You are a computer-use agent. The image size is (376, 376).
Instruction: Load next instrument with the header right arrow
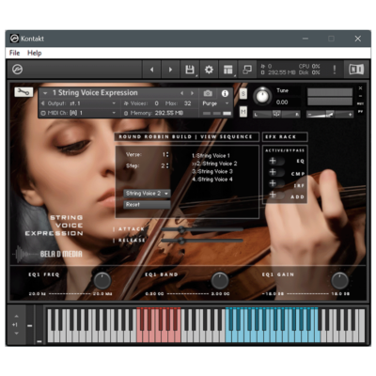[x=192, y=93]
